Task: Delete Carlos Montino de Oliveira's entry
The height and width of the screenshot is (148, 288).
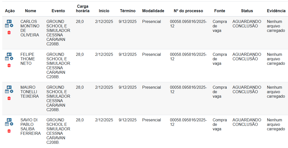Action: tap(9, 33)
